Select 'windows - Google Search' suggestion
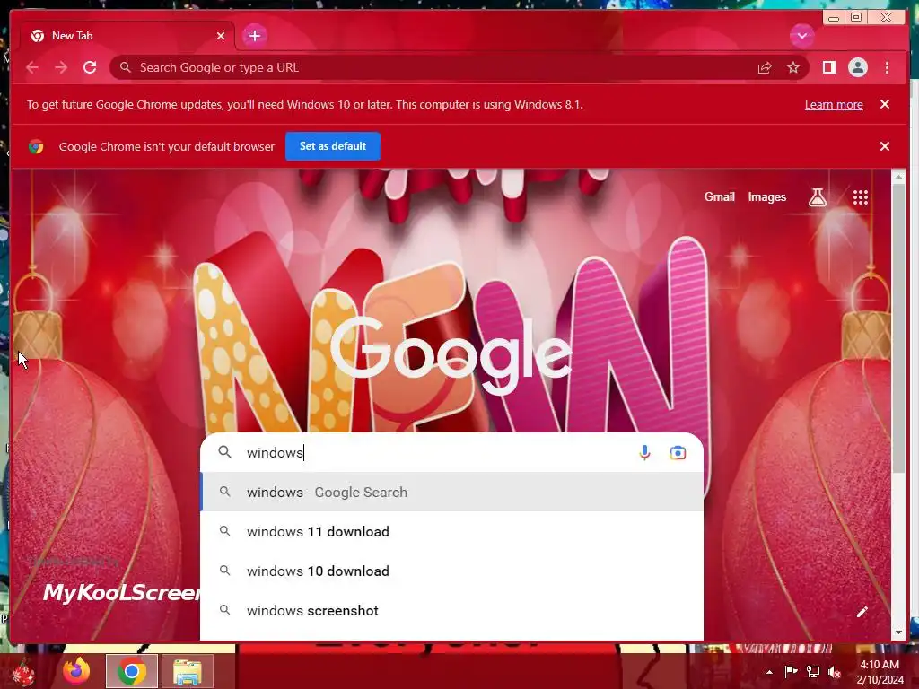Viewport: 919px width, 689px height. point(451,493)
